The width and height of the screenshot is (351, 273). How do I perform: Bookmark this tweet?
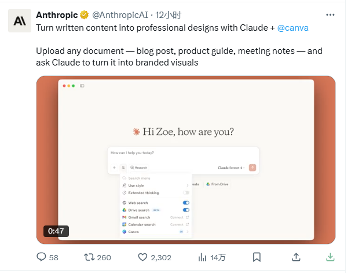point(257,257)
